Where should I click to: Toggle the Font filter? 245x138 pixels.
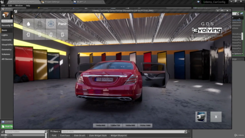pyautogui.click(x=54, y=135)
